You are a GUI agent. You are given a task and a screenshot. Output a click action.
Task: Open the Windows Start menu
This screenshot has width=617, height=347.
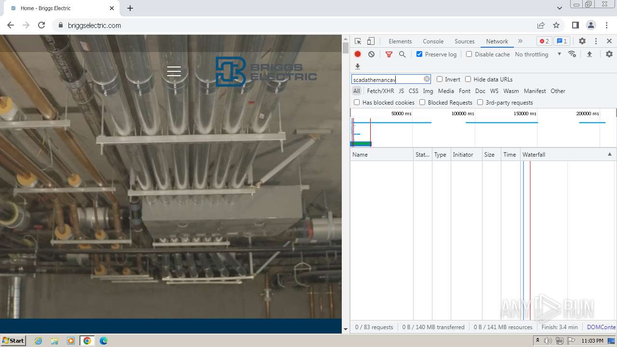13,340
